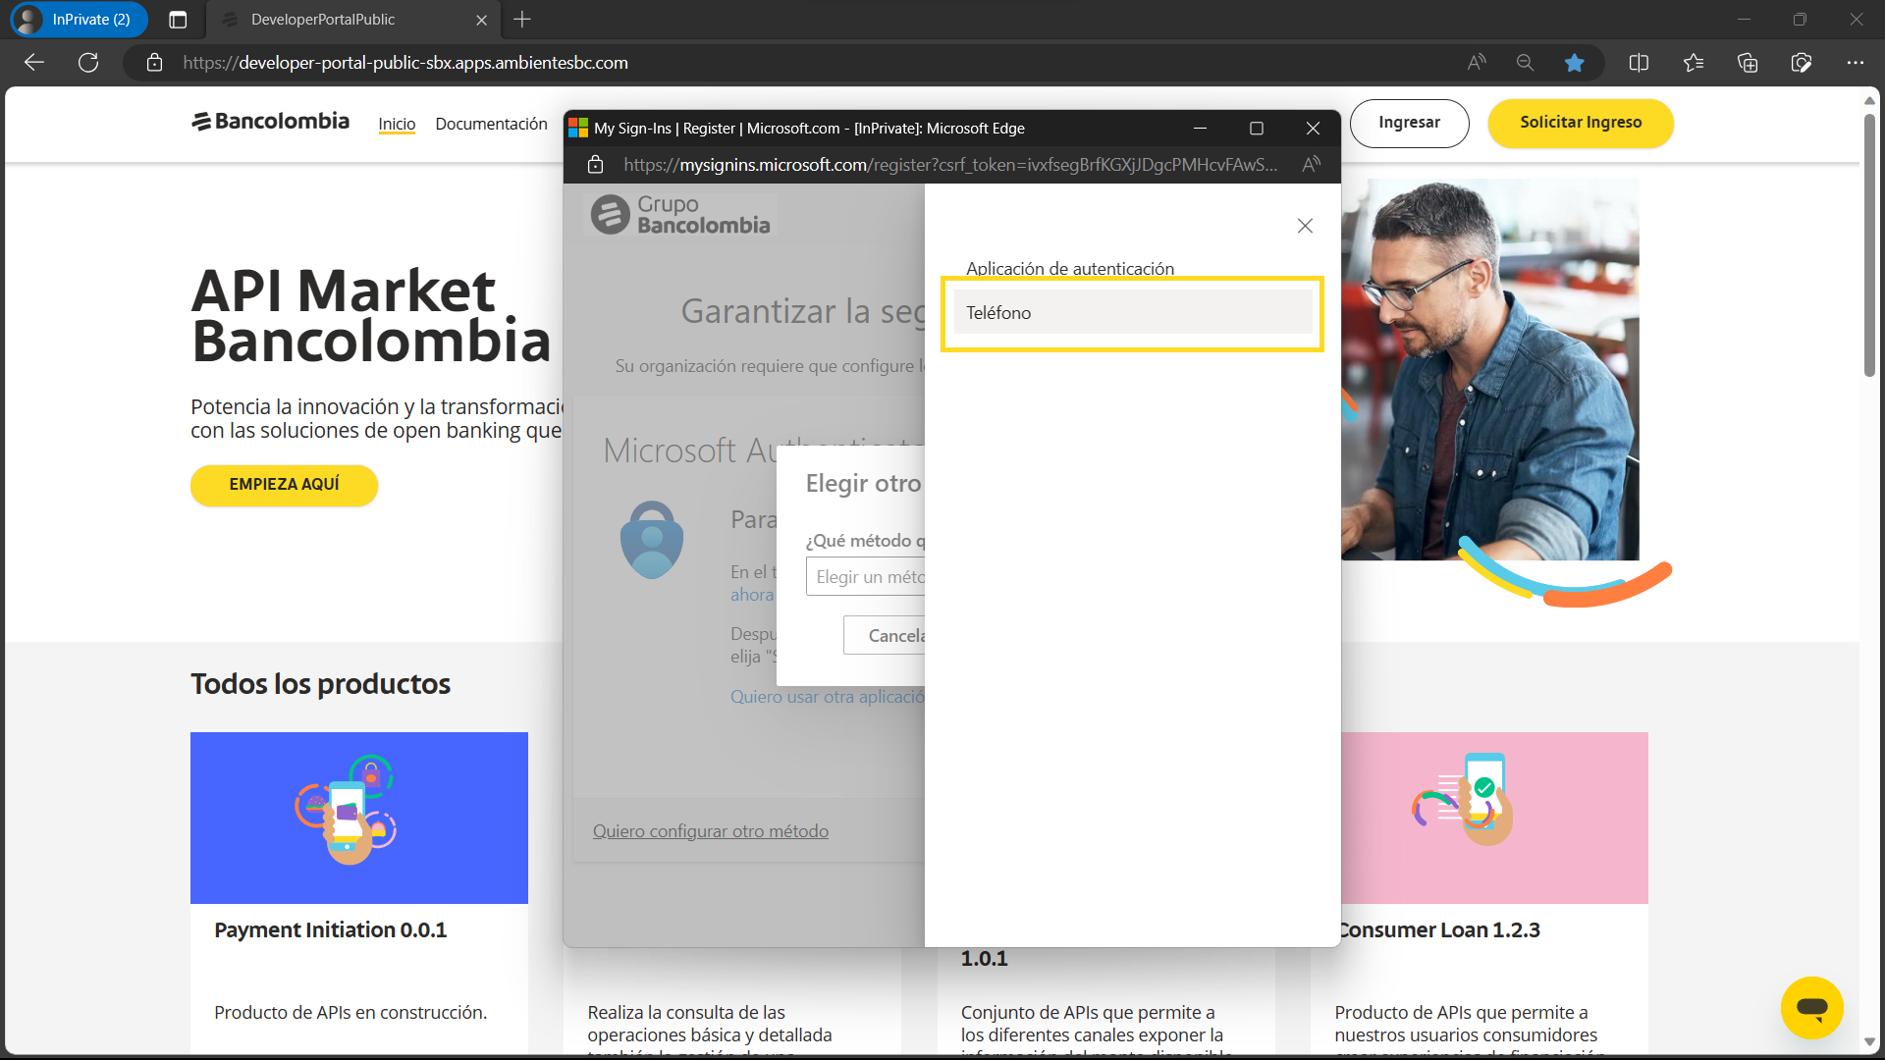Go back to the previous page

pyautogui.click(x=33, y=62)
